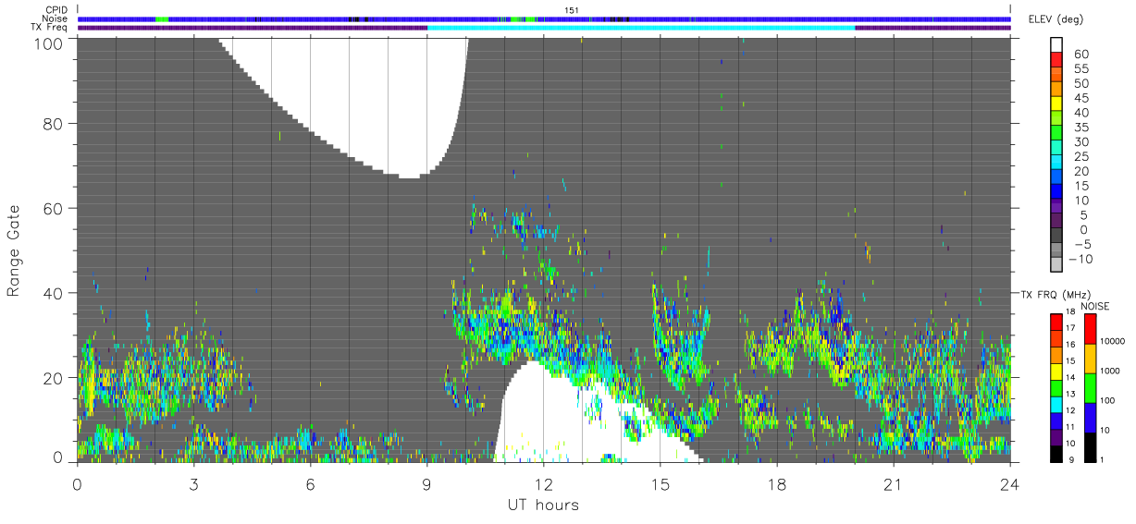Click the Range Gate axis title
The width and height of the screenshot is (1136, 524).
point(14,249)
